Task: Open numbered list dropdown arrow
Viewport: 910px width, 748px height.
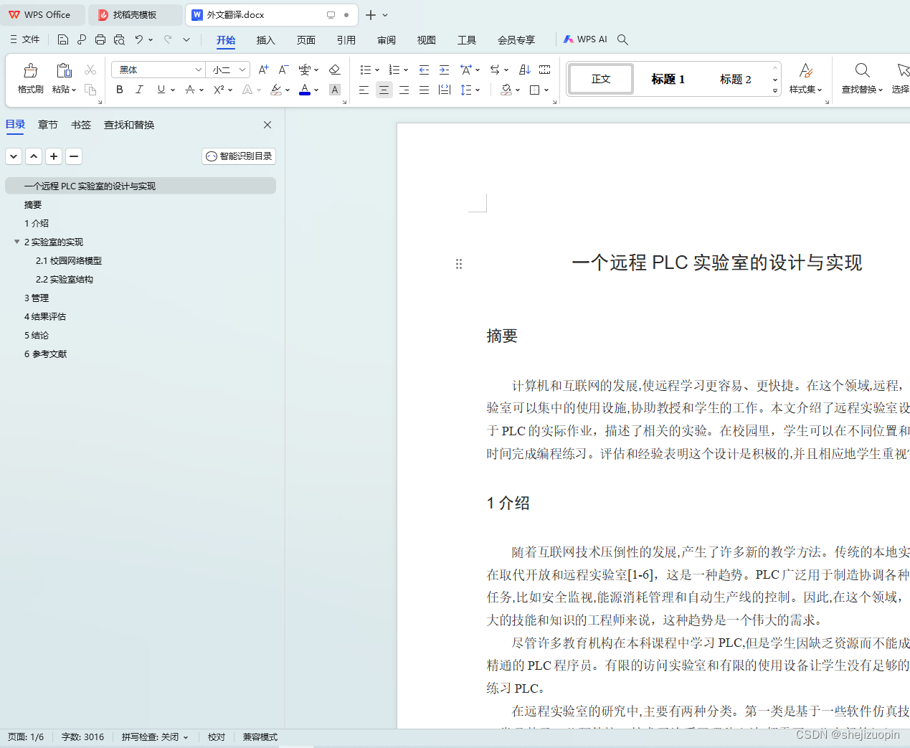Action: (406, 70)
